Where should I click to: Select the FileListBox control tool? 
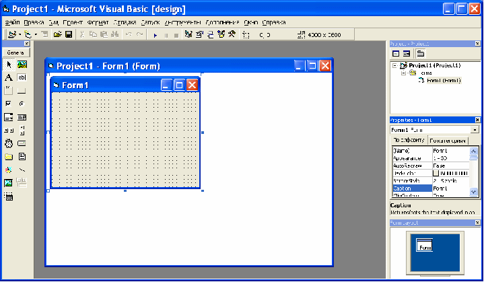[22, 157]
